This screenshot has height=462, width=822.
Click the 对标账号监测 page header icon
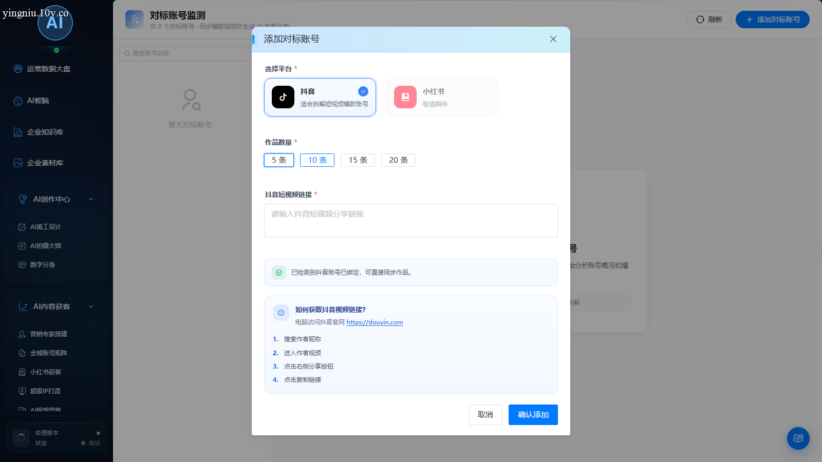(x=135, y=20)
